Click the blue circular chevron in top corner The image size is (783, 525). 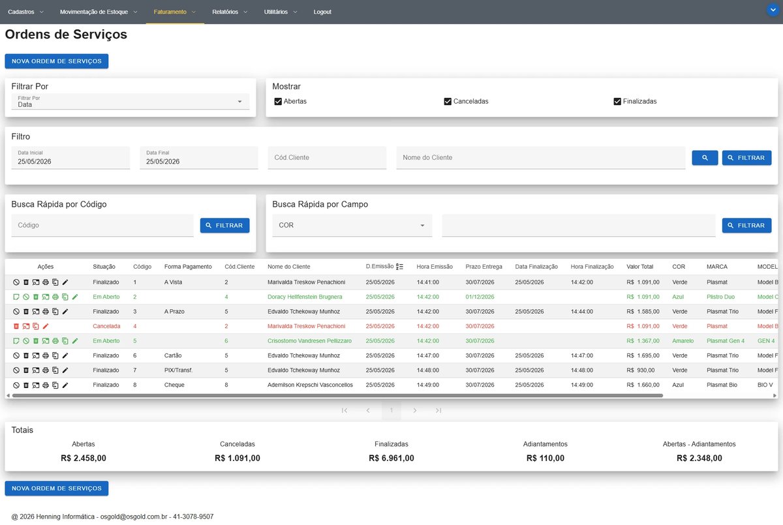point(773,10)
